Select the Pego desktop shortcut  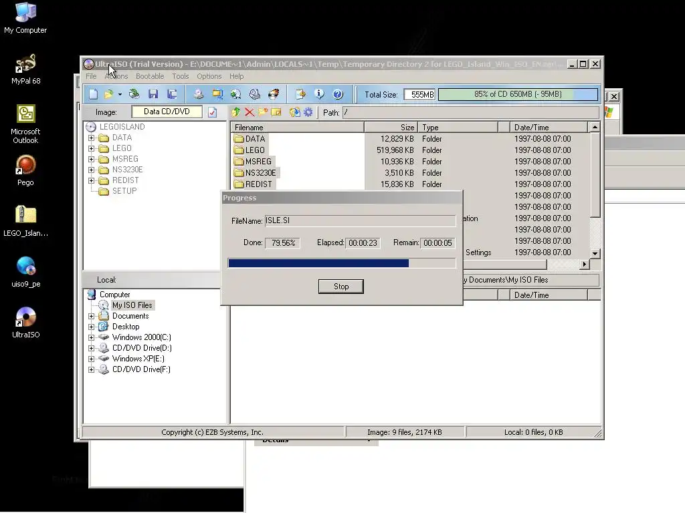[x=25, y=170]
